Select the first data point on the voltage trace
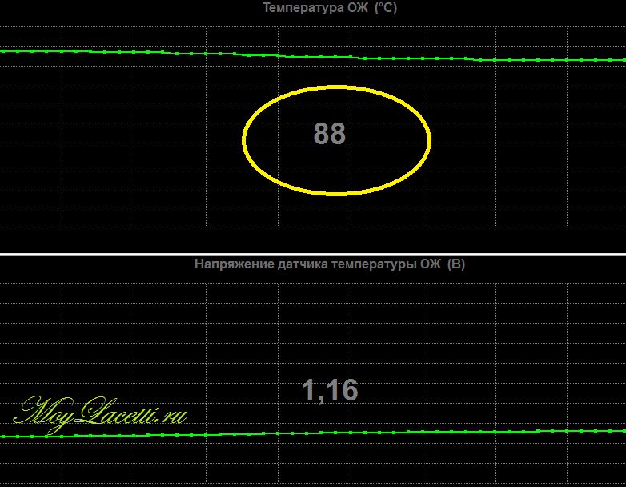626x487 pixels. point(3,437)
